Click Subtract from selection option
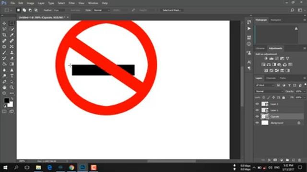 (x=30, y=10)
